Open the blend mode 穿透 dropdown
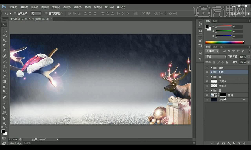Screen dimensions: 251x150 (x=216, y=57)
